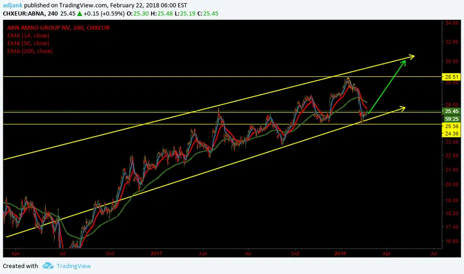Viewport: 464px width, 274px height.
Task: Click the 2017 time axis label
Action: (x=156, y=253)
